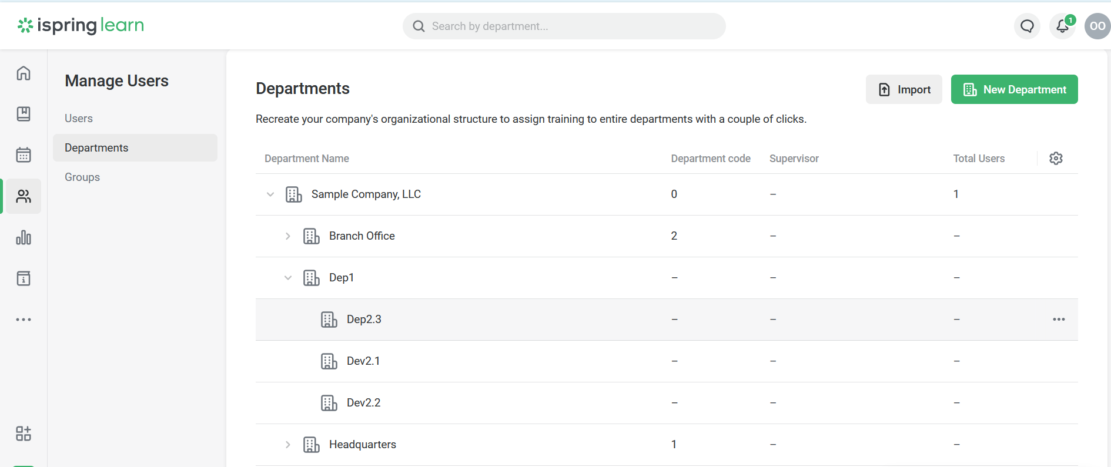Open the add apps grid icon
Viewport: 1111px width, 467px height.
(x=24, y=434)
